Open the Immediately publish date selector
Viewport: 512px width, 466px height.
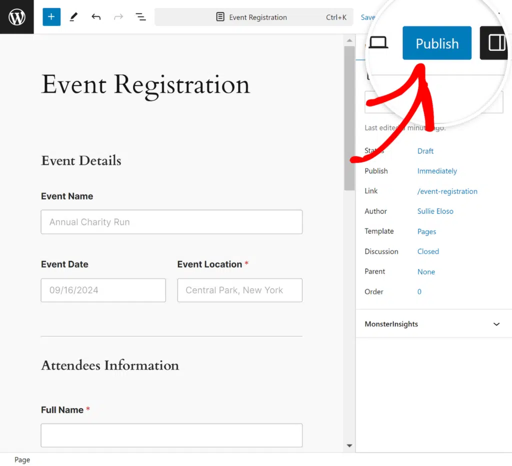tap(437, 171)
